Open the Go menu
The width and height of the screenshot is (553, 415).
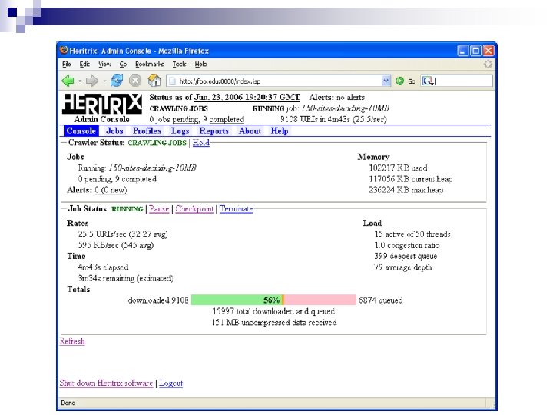coord(123,65)
